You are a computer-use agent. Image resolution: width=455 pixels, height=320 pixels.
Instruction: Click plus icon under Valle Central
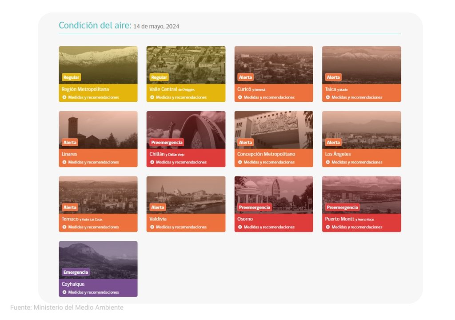(x=152, y=97)
